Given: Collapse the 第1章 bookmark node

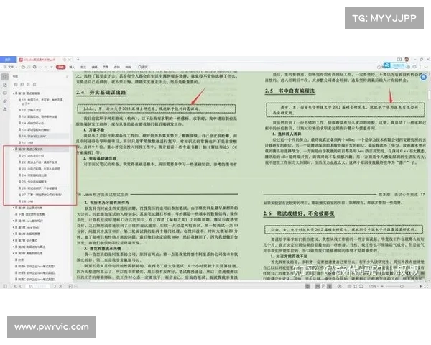Looking at the screenshot, I should click(14, 93).
